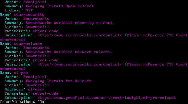Select the scwx/malware ruleset name
188x104 pixels.
28,44
